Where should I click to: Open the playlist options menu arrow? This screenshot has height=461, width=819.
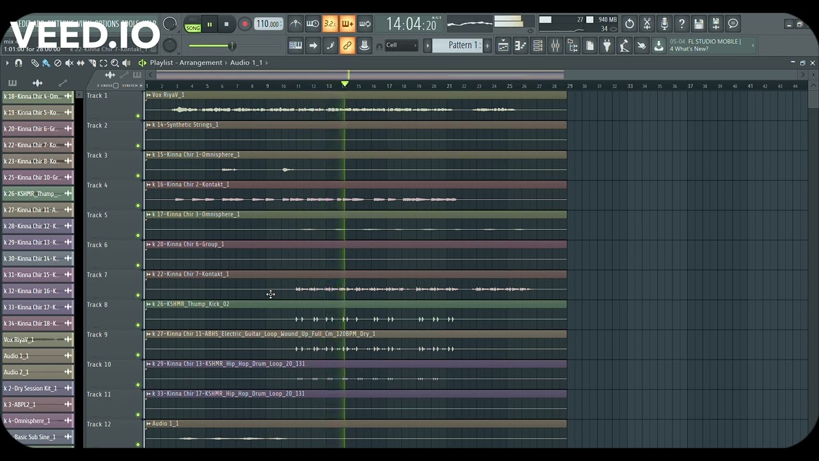click(x=8, y=63)
